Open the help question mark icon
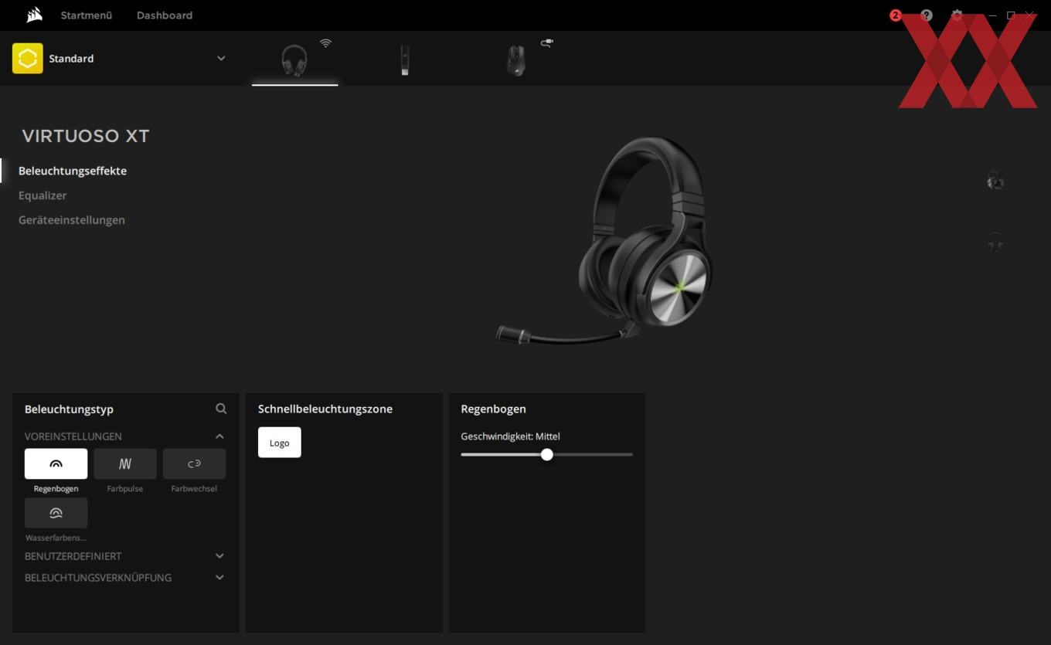1051x645 pixels. 927,15
